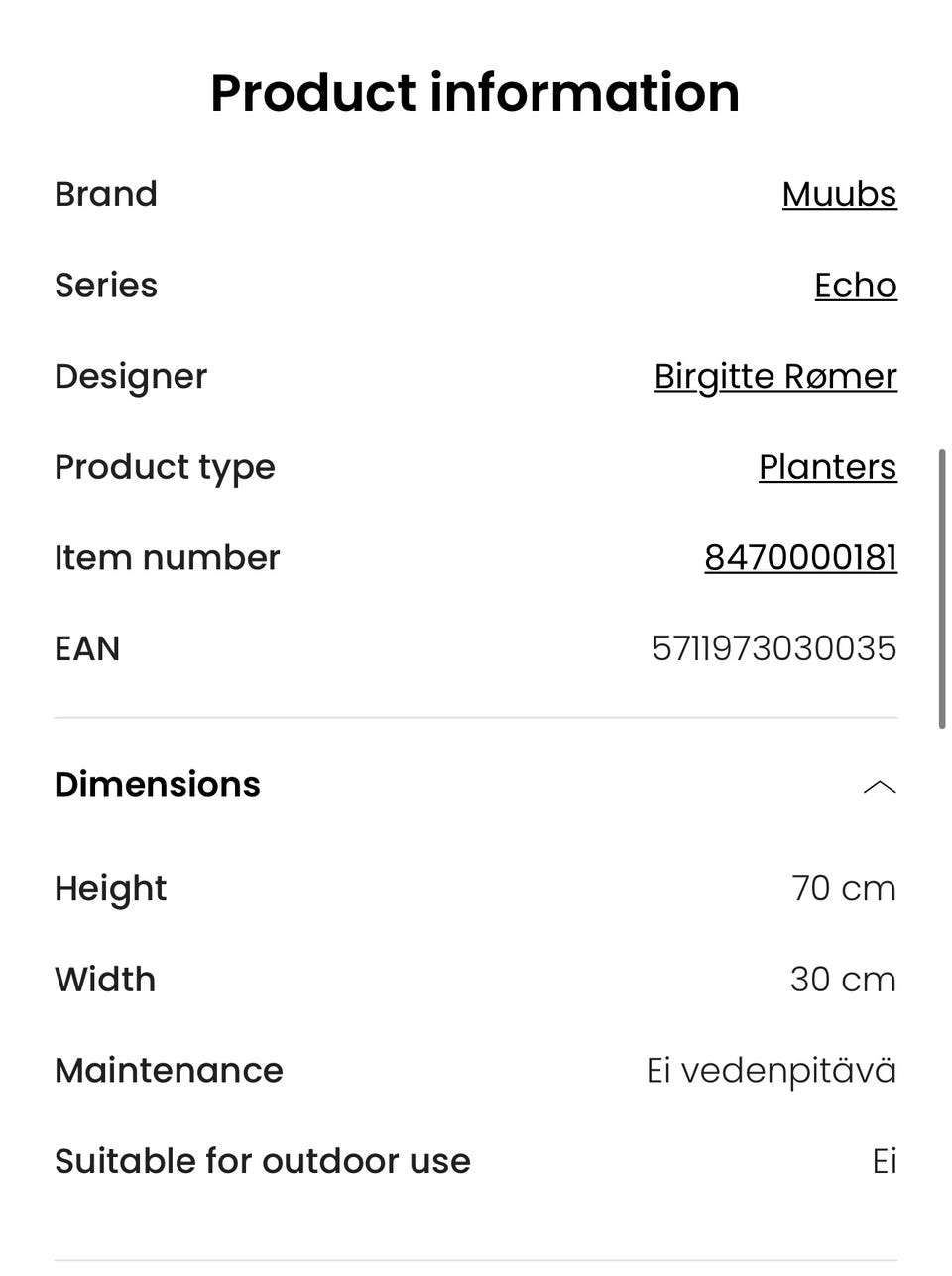This screenshot has width=952, height=1276.
Task: Open the Echo series link
Action: 855,286
